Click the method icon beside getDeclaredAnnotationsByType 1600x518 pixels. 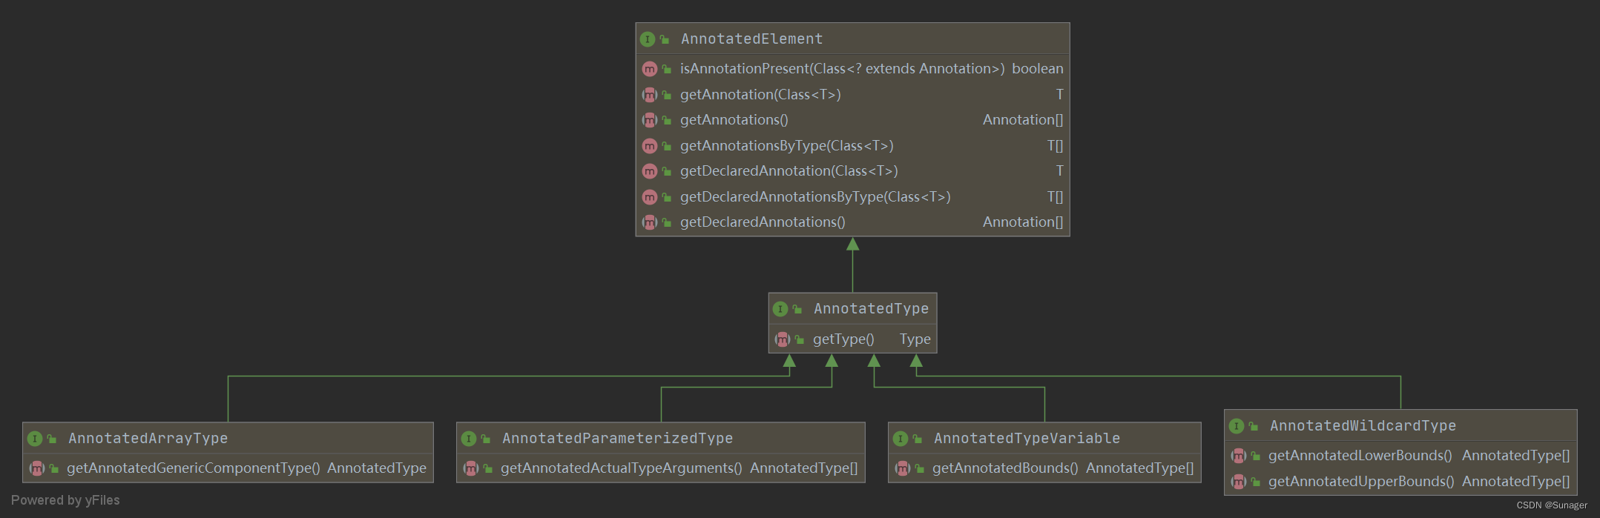coord(650,197)
